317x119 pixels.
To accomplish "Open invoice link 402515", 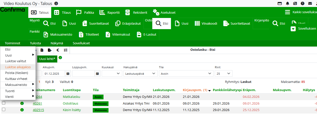I will click(38, 110).
